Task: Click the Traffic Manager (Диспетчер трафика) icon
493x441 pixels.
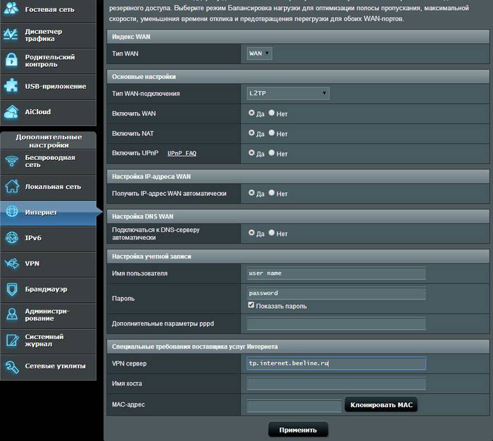Action: coord(11,35)
